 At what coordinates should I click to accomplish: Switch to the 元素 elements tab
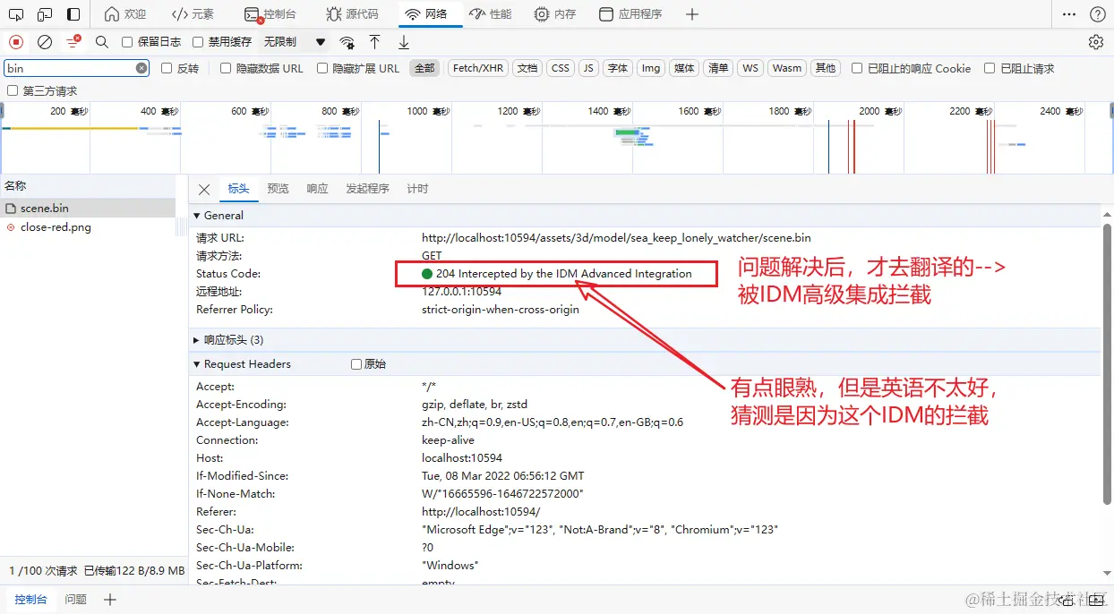tap(193, 14)
